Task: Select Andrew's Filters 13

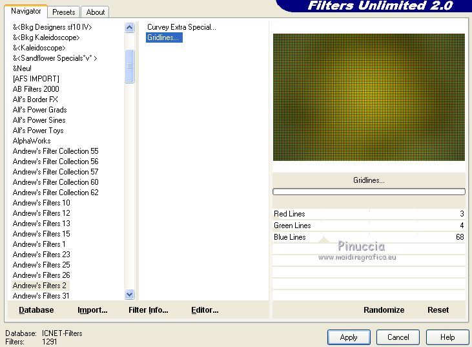Action: click(x=41, y=223)
